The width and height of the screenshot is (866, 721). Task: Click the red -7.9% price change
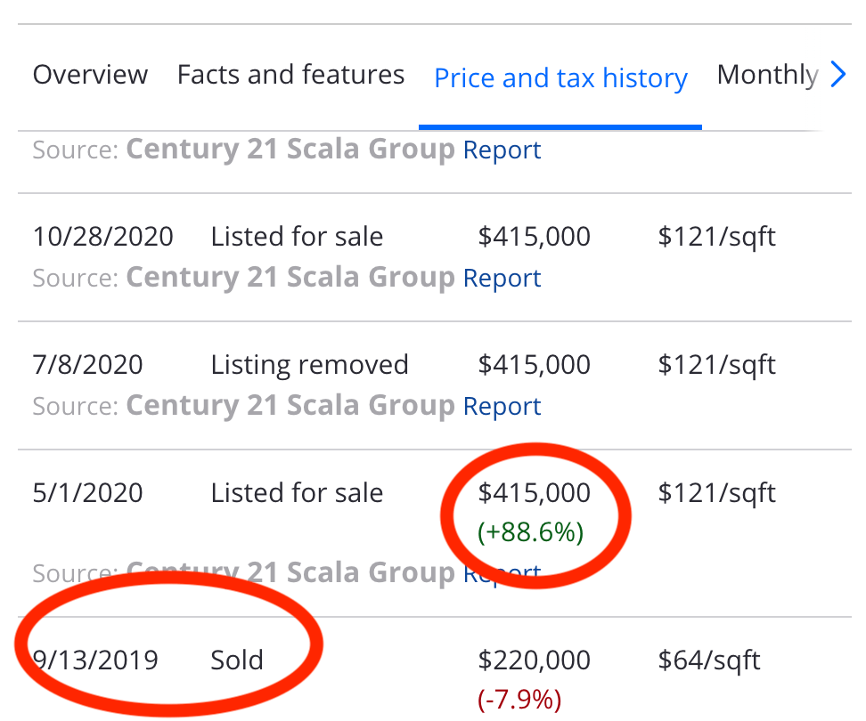pyautogui.click(x=519, y=700)
